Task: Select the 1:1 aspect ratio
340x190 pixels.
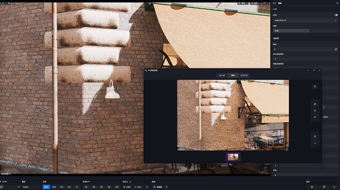Action: [x=77, y=187]
